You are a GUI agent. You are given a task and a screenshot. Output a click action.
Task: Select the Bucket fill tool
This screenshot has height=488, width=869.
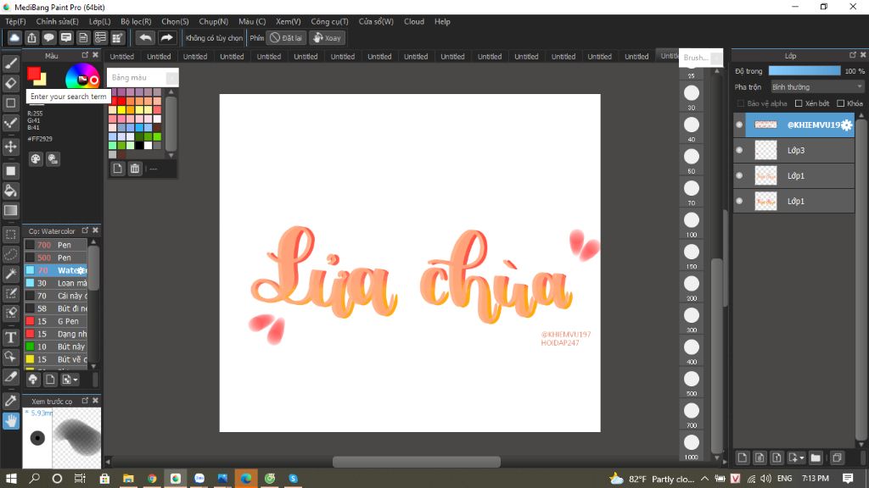tap(10, 191)
